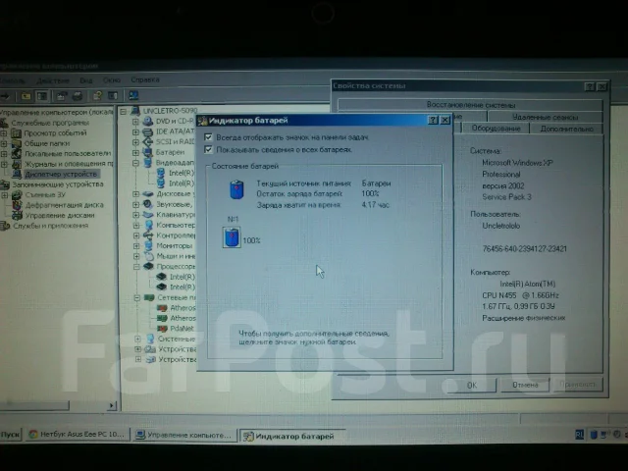Switch to the Удаленные сеансы tab

[546, 117]
